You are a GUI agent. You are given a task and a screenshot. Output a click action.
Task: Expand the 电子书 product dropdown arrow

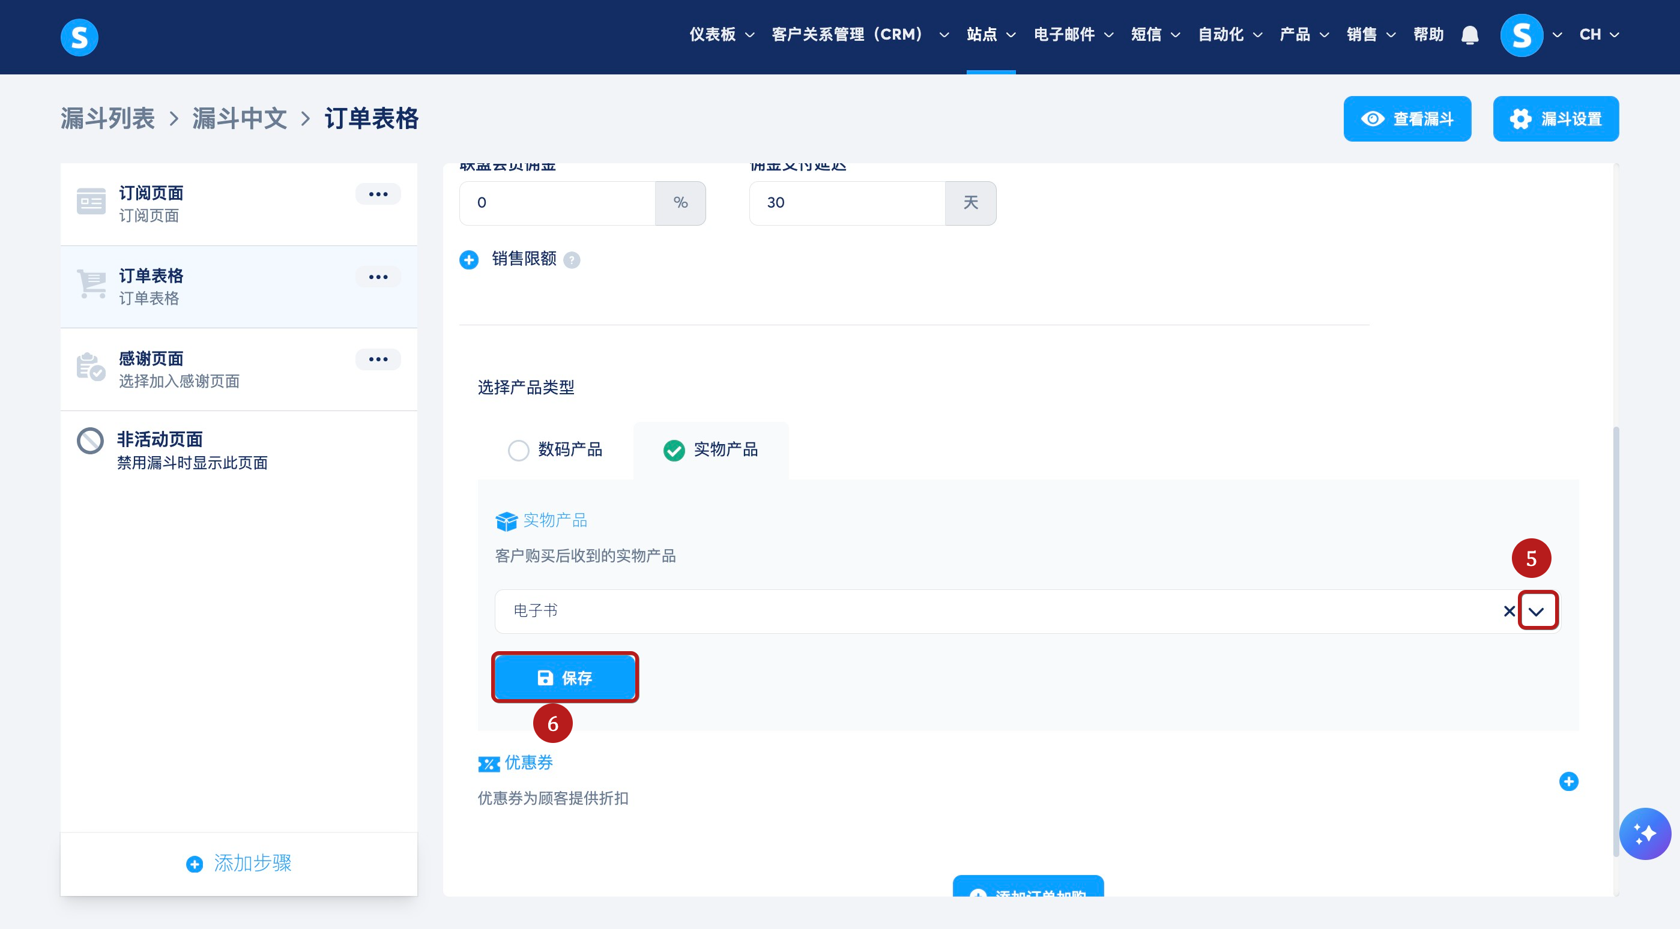pyautogui.click(x=1536, y=611)
